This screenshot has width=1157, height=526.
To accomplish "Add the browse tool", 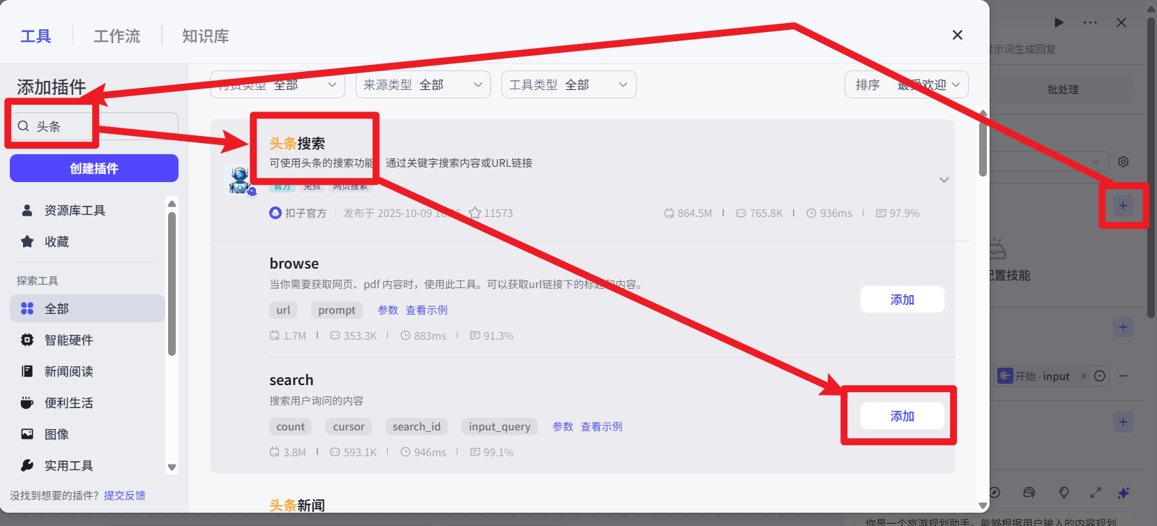I will (x=902, y=299).
